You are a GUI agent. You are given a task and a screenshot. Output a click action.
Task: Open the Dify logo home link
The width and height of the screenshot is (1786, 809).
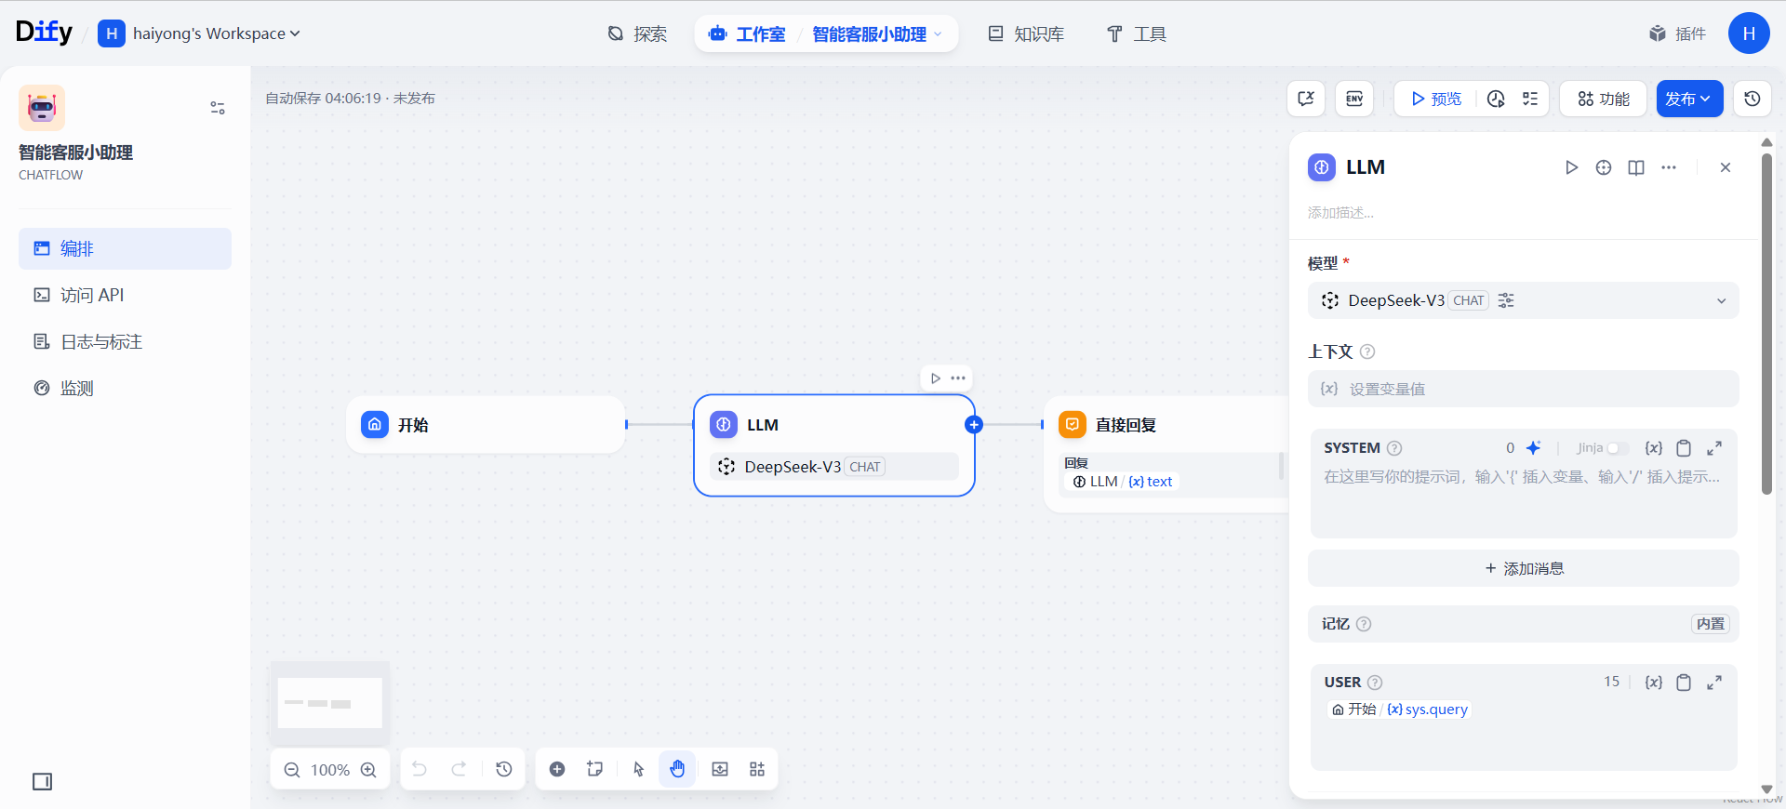tap(44, 33)
